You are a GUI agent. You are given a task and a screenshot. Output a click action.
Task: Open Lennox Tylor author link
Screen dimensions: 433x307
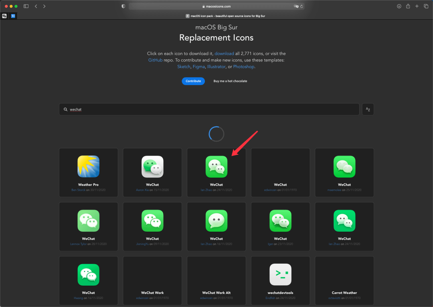(x=79, y=244)
